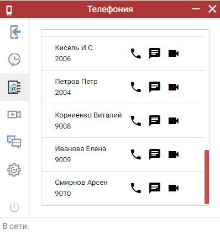The width and height of the screenshot is (220, 235).
Task: Open video conference section in sidebar
Action: point(14,115)
